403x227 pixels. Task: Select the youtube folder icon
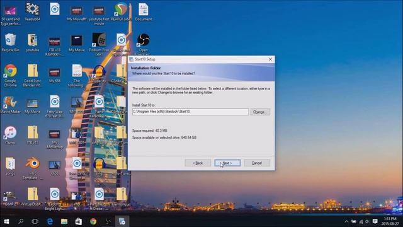(x=32, y=43)
